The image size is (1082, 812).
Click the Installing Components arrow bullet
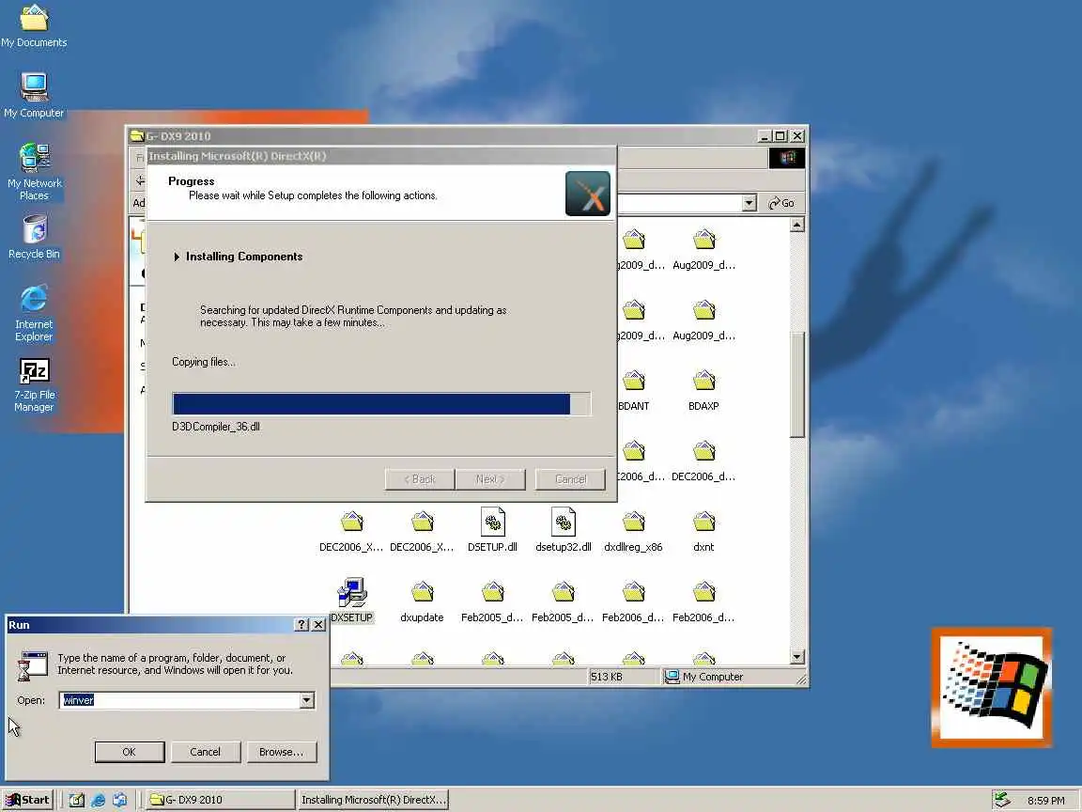click(177, 257)
